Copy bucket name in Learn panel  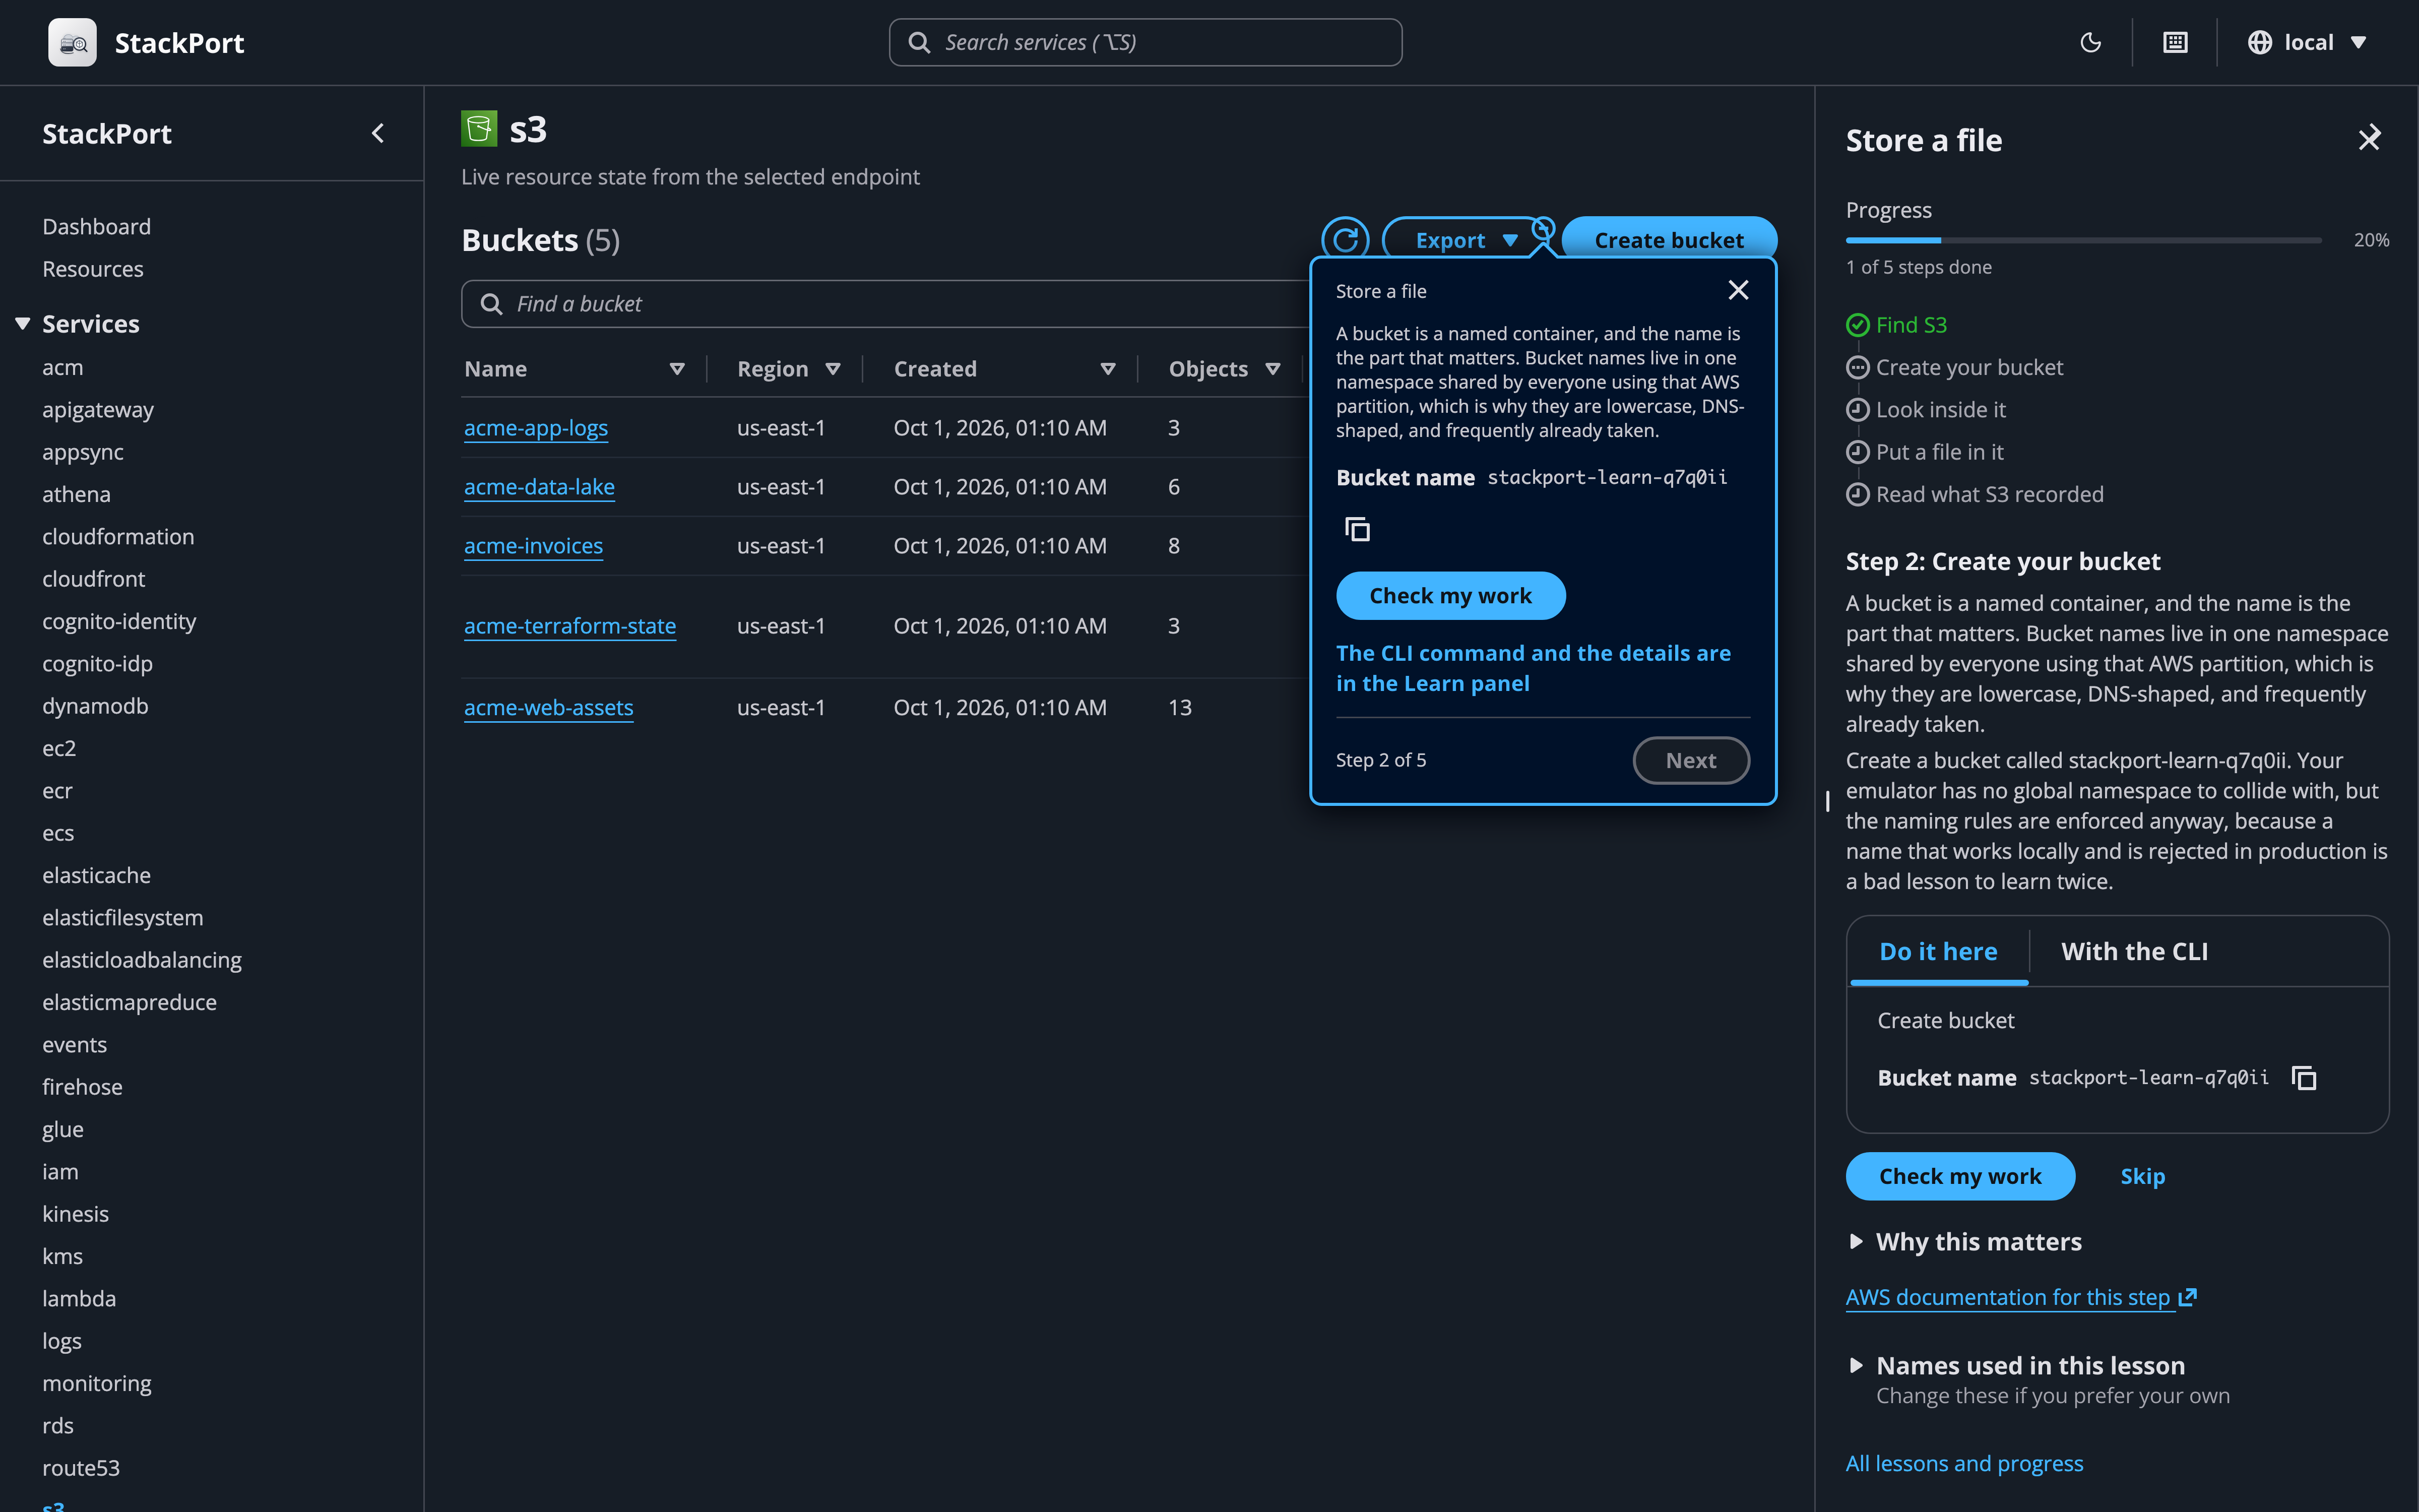point(2304,1078)
